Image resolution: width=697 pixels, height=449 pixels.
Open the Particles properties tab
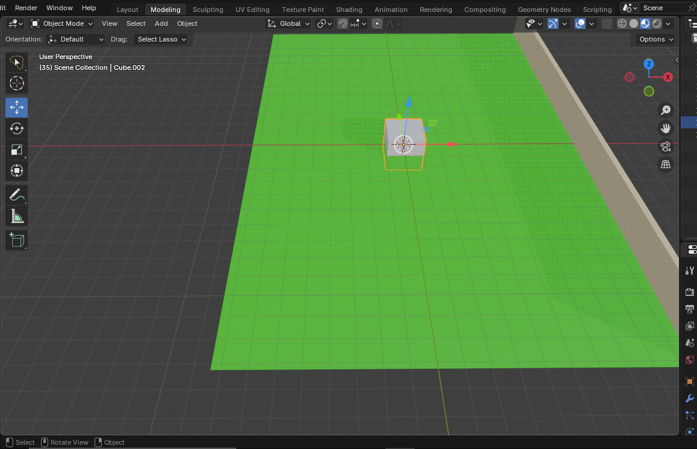click(689, 415)
